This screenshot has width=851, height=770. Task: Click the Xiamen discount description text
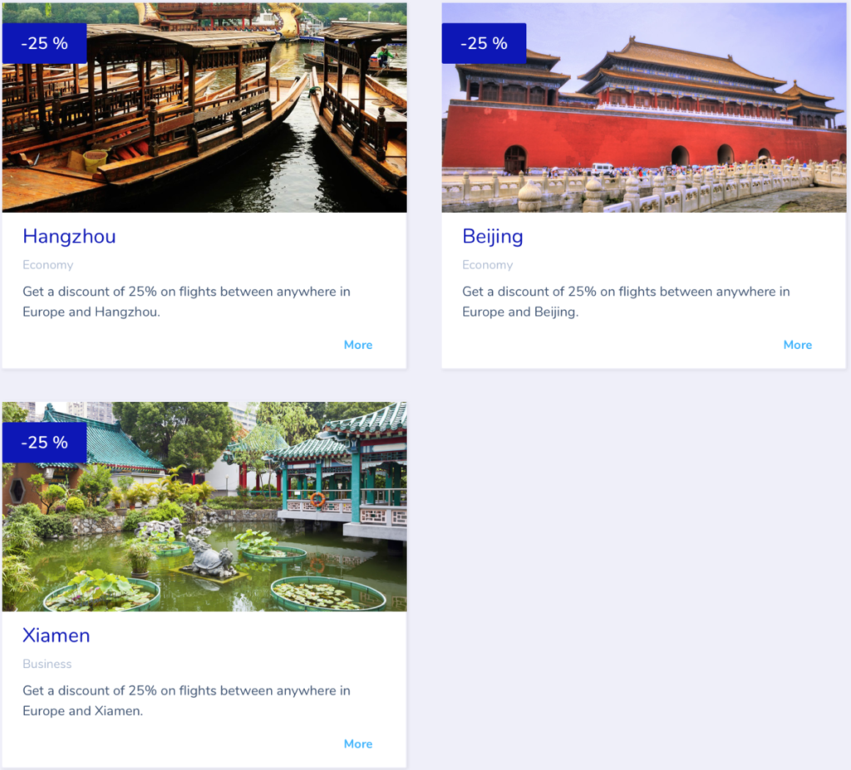pyautogui.click(x=186, y=700)
